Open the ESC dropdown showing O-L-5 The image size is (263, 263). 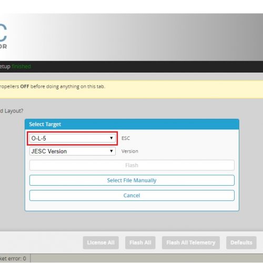[x=73, y=138]
